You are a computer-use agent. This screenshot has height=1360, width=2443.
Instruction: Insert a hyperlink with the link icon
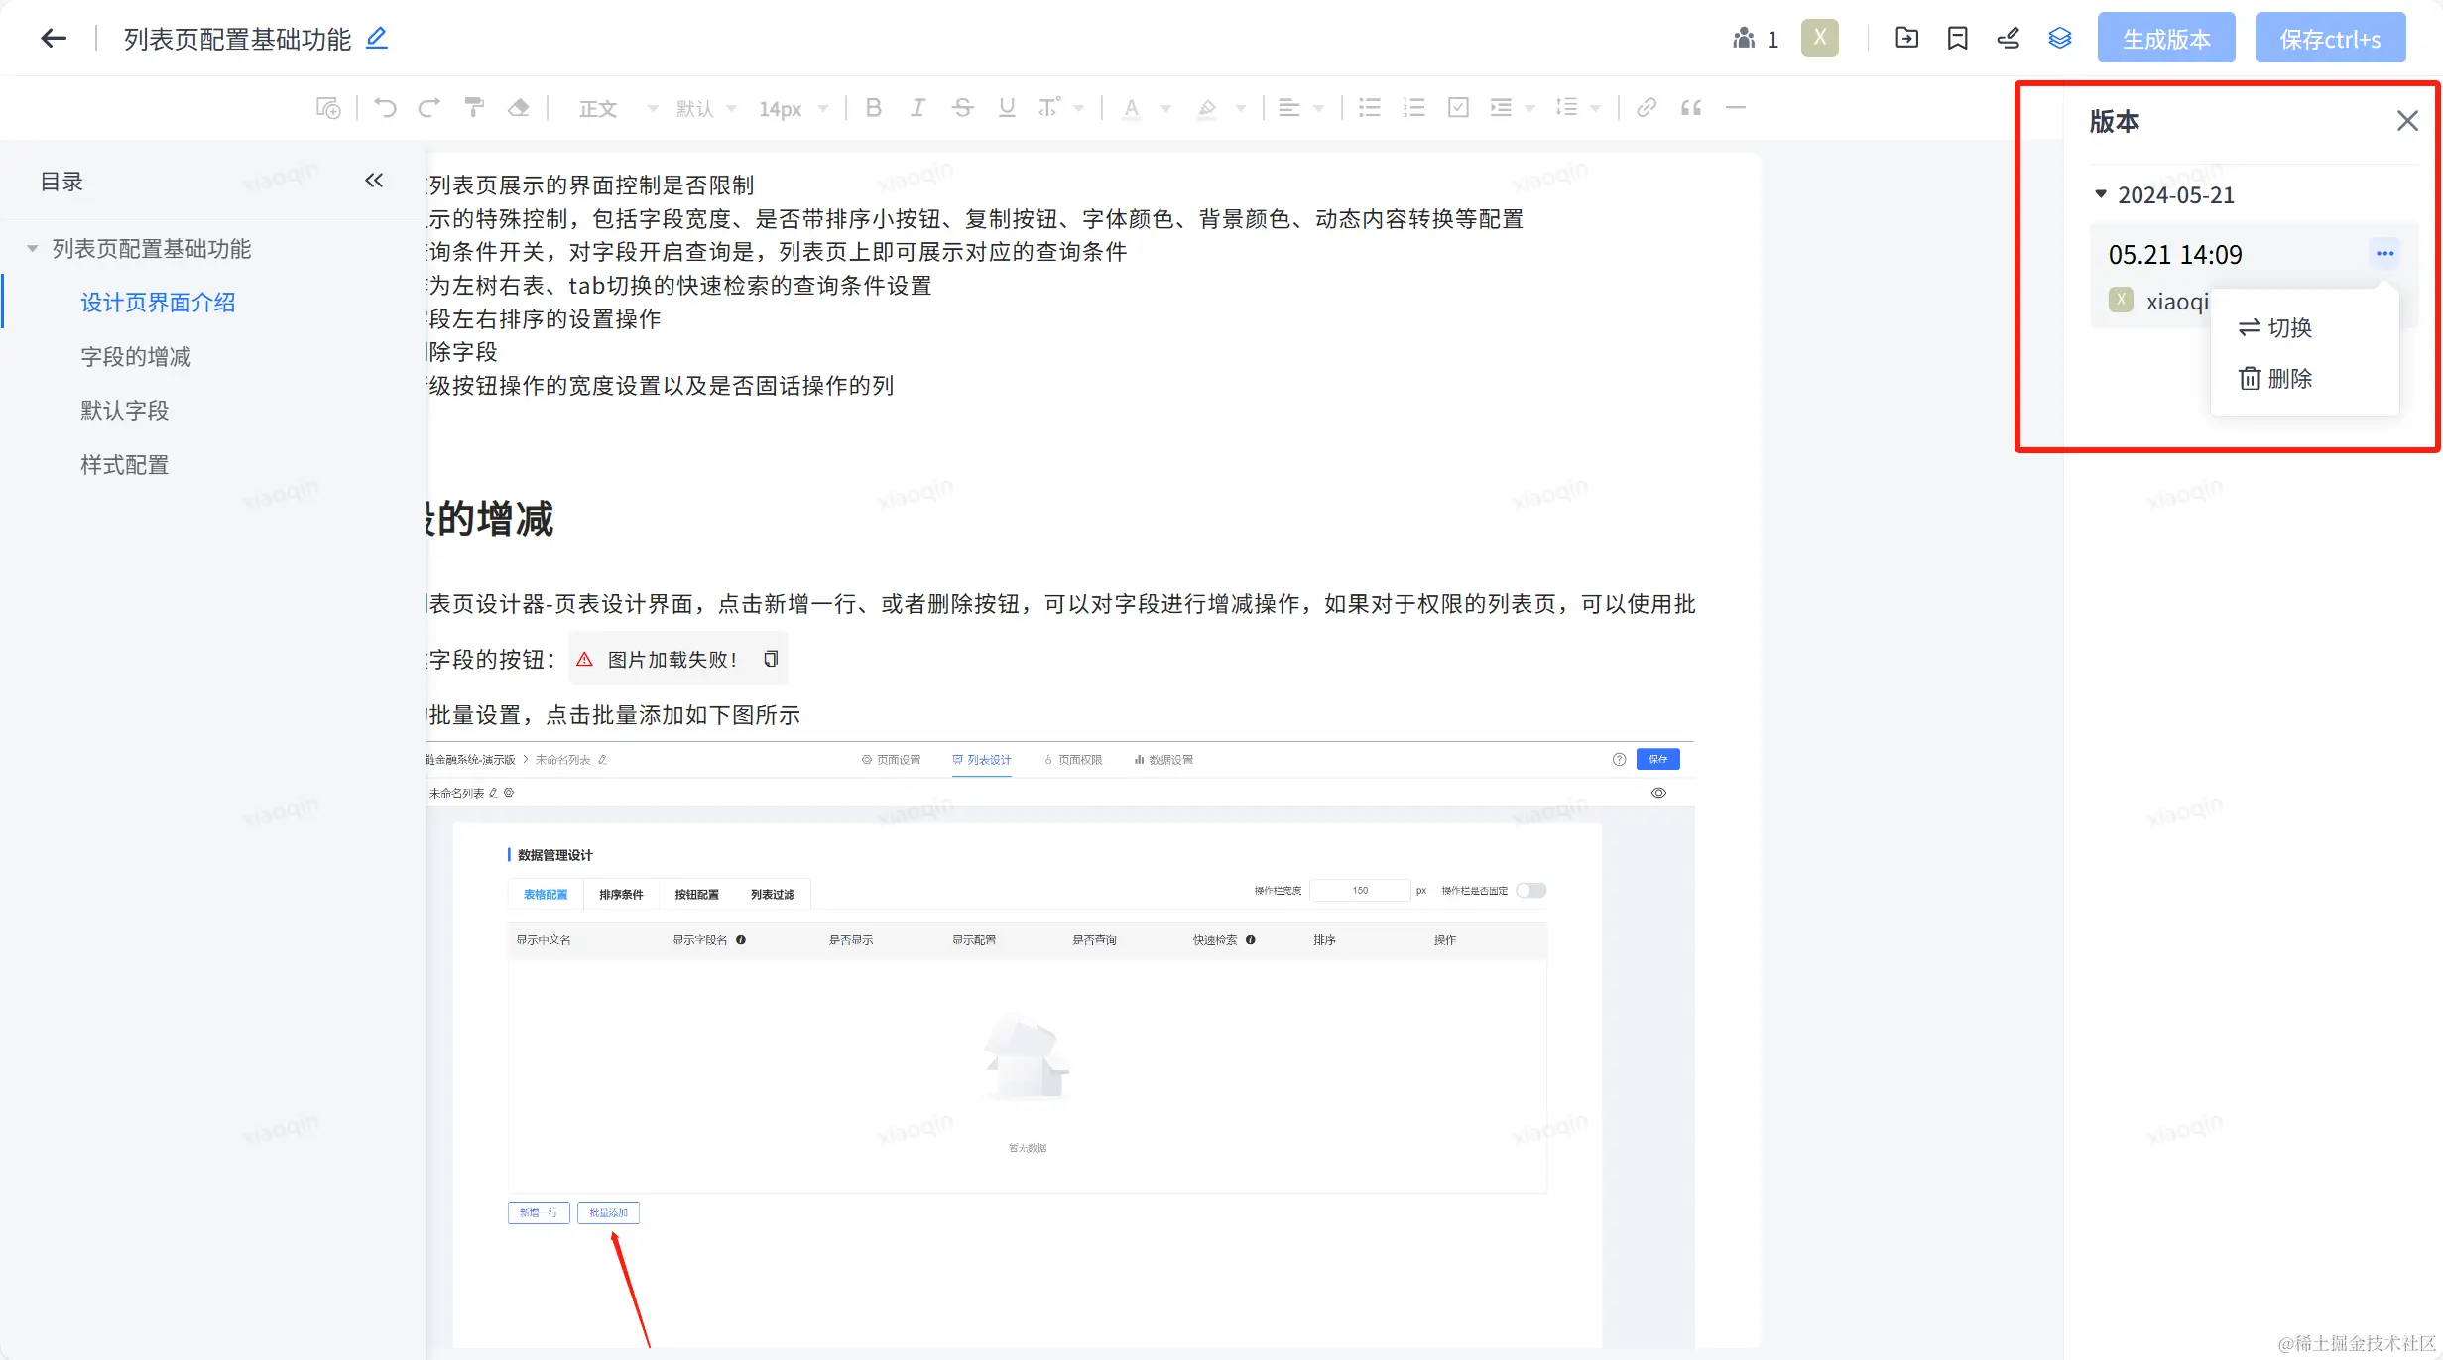point(1647,108)
